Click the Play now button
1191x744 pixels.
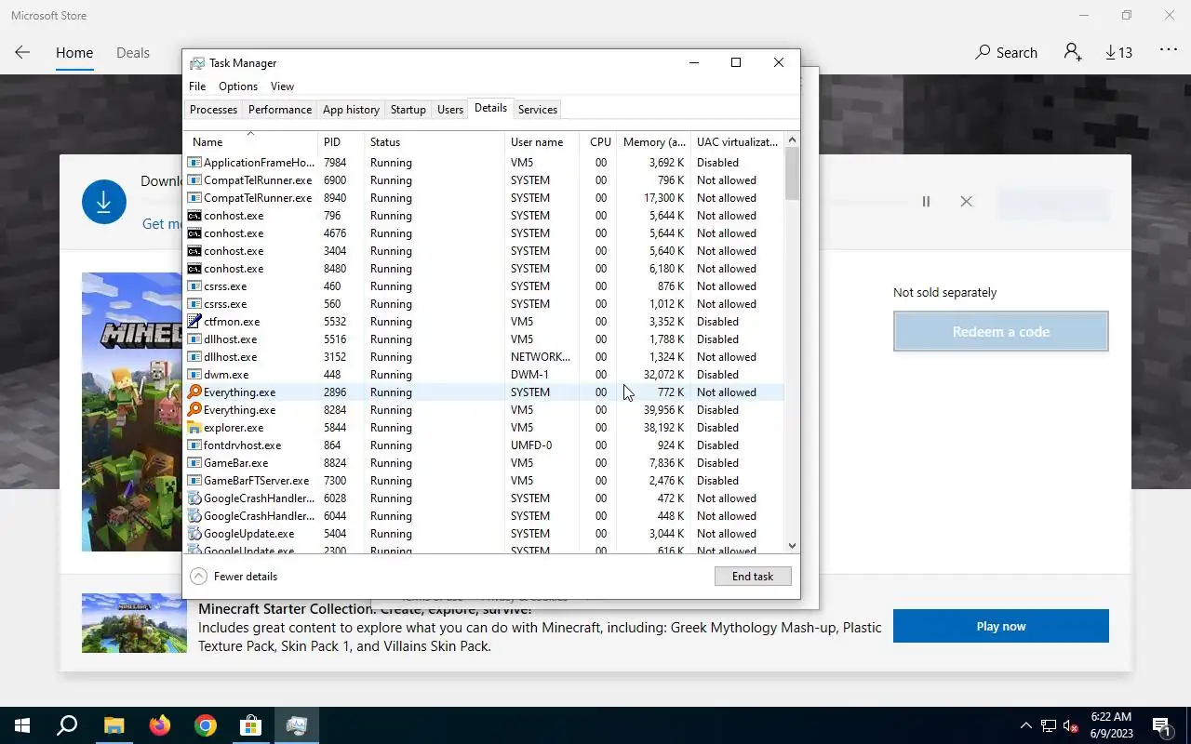(x=1000, y=626)
